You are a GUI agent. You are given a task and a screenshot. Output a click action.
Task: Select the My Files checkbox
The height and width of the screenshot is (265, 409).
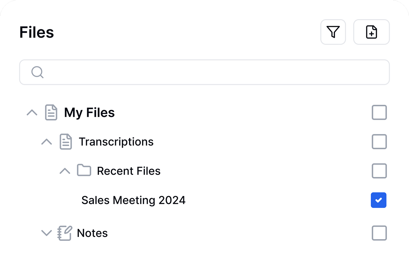pos(379,113)
